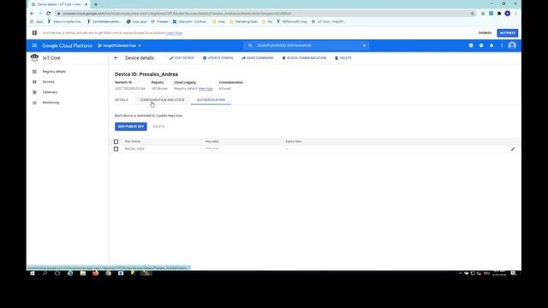The width and height of the screenshot is (548, 308).
Task: Open the header three-dot settings menu
Action: 502,45
